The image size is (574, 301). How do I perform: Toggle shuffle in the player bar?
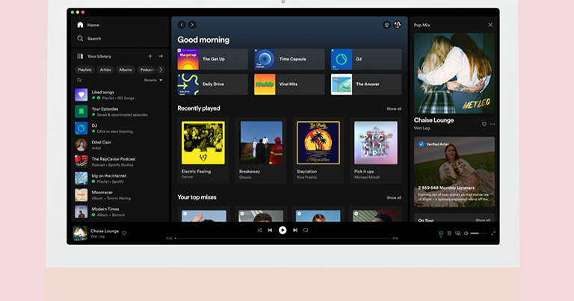pyautogui.click(x=259, y=230)
